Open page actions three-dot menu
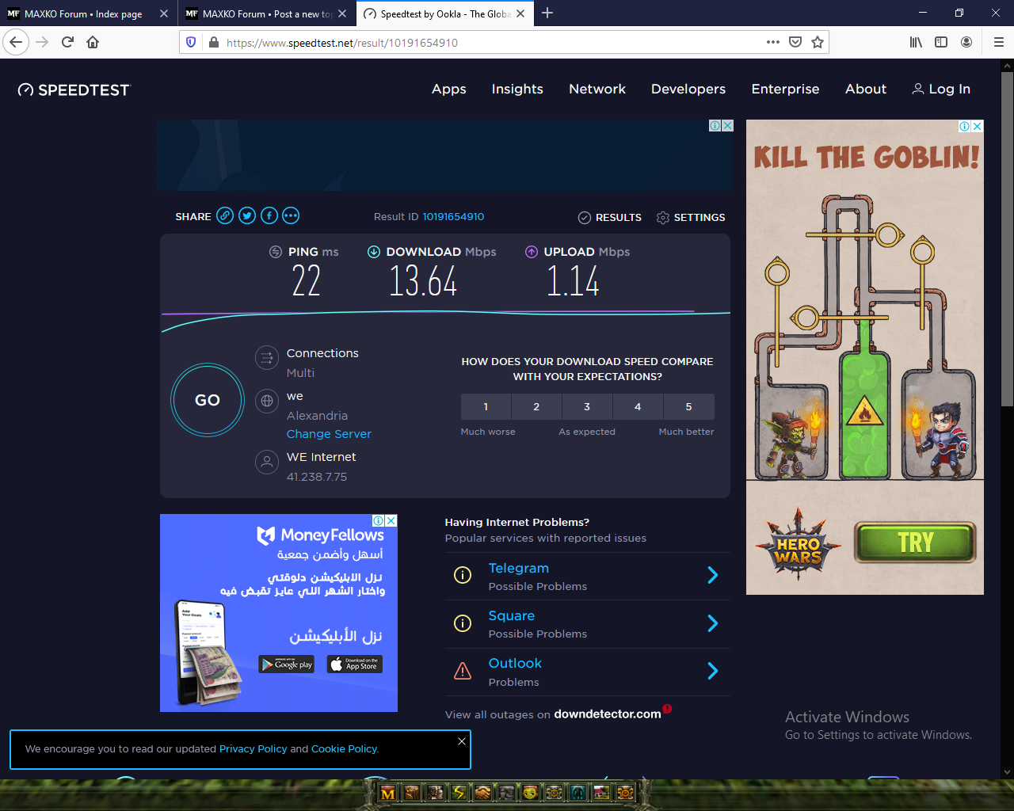 point(773,42)
